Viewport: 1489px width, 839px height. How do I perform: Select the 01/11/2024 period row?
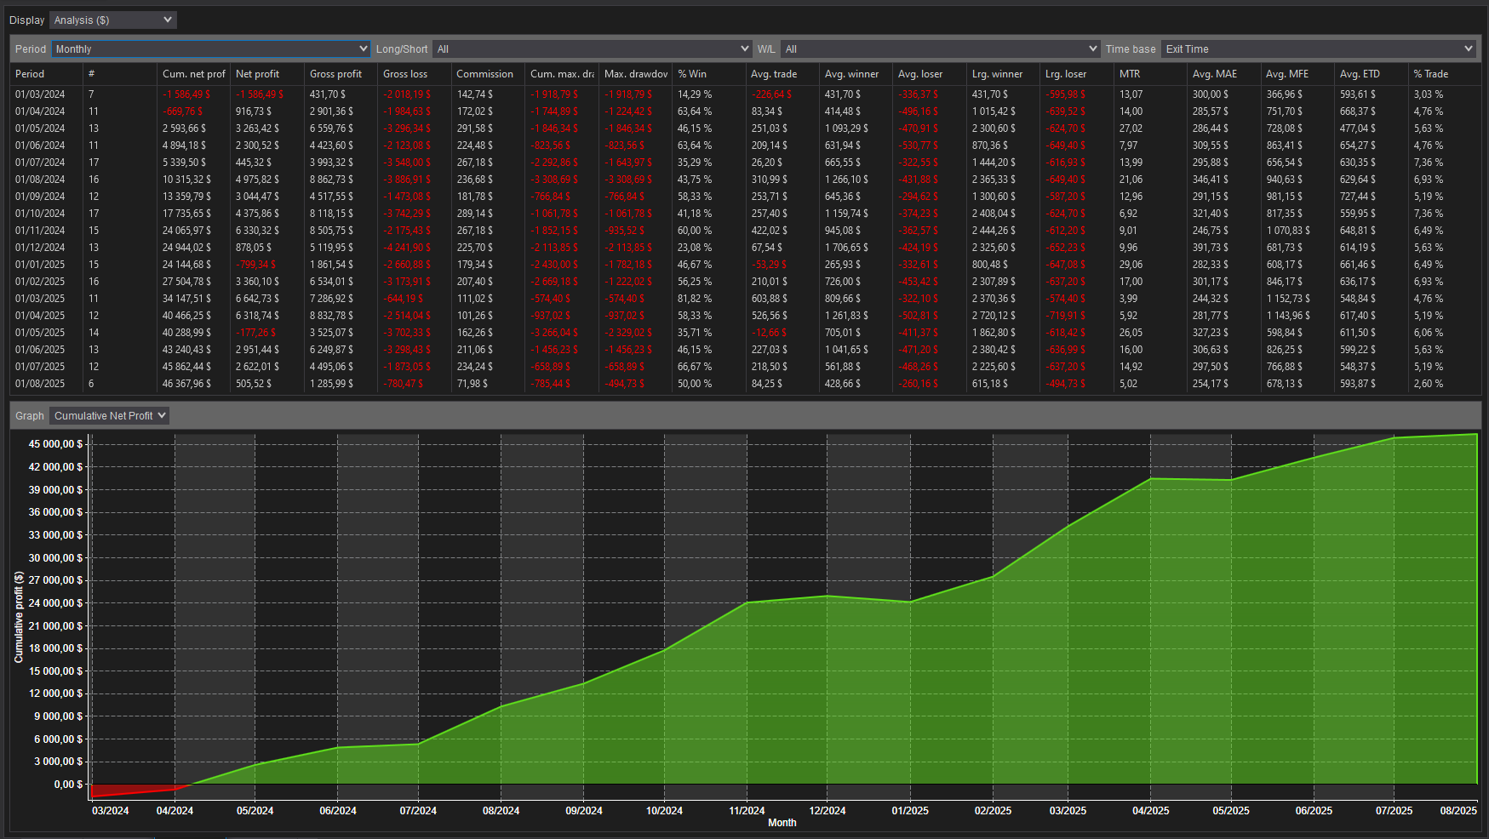(x=745, y=231)
